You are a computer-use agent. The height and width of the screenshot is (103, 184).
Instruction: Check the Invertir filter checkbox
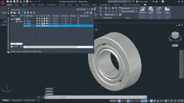(11, 47)
